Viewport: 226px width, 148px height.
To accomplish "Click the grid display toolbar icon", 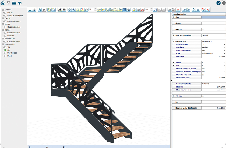I will tap(78, 10).
